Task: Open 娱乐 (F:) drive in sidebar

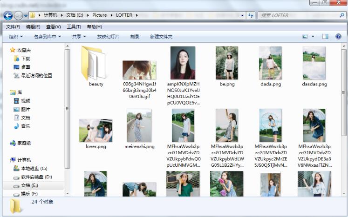Action: click(29, 193)
